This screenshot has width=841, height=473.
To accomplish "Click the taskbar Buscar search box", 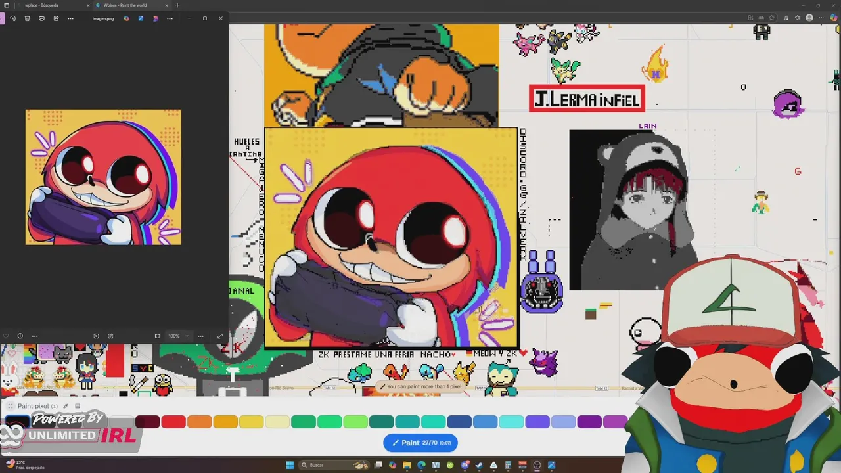I will tap(333, 465).
